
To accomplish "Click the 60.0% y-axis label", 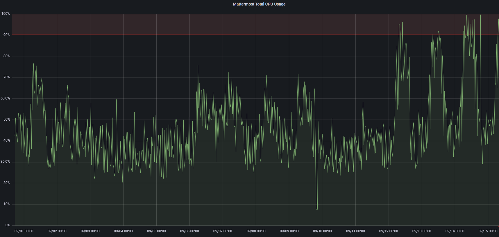I will (5, 98).
